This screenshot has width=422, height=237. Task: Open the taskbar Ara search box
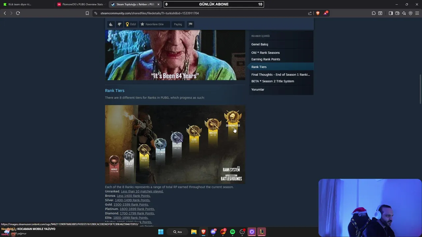(178, 232)
